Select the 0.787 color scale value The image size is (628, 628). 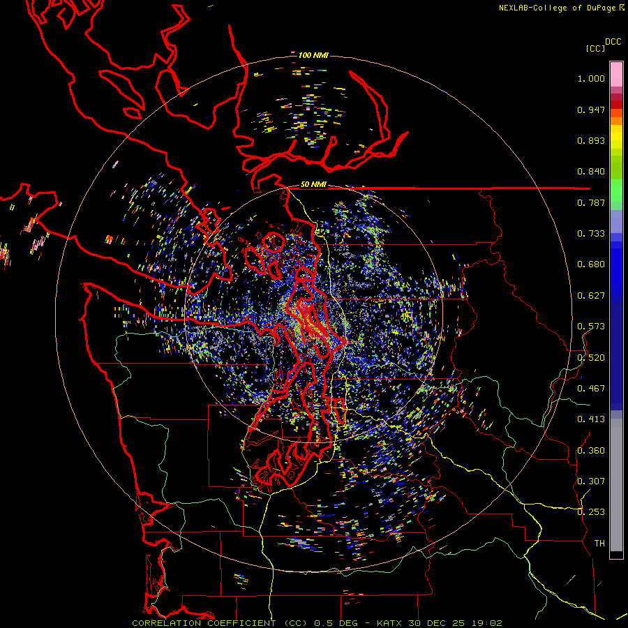click(x=591, y=202)
